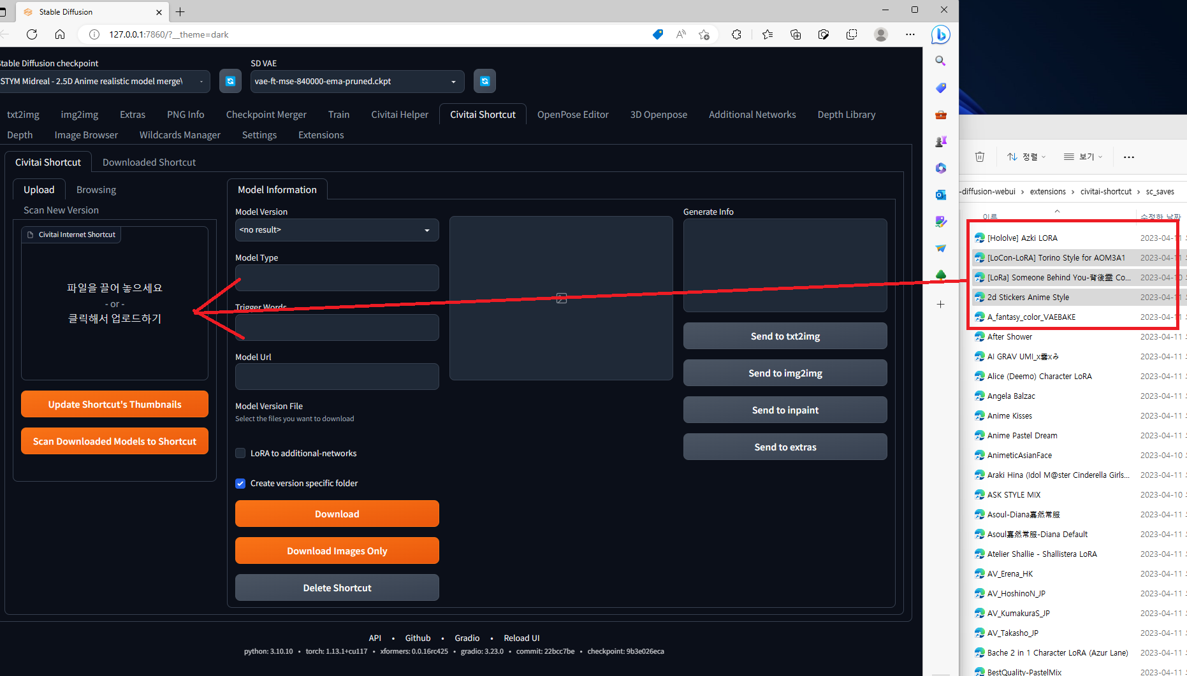Open the view dropdown in File Explorer
Screen dimensions: 1187x676
point(1083,157)
